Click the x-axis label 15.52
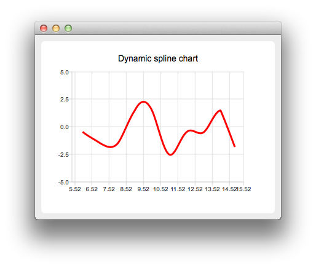 point(244,189)
